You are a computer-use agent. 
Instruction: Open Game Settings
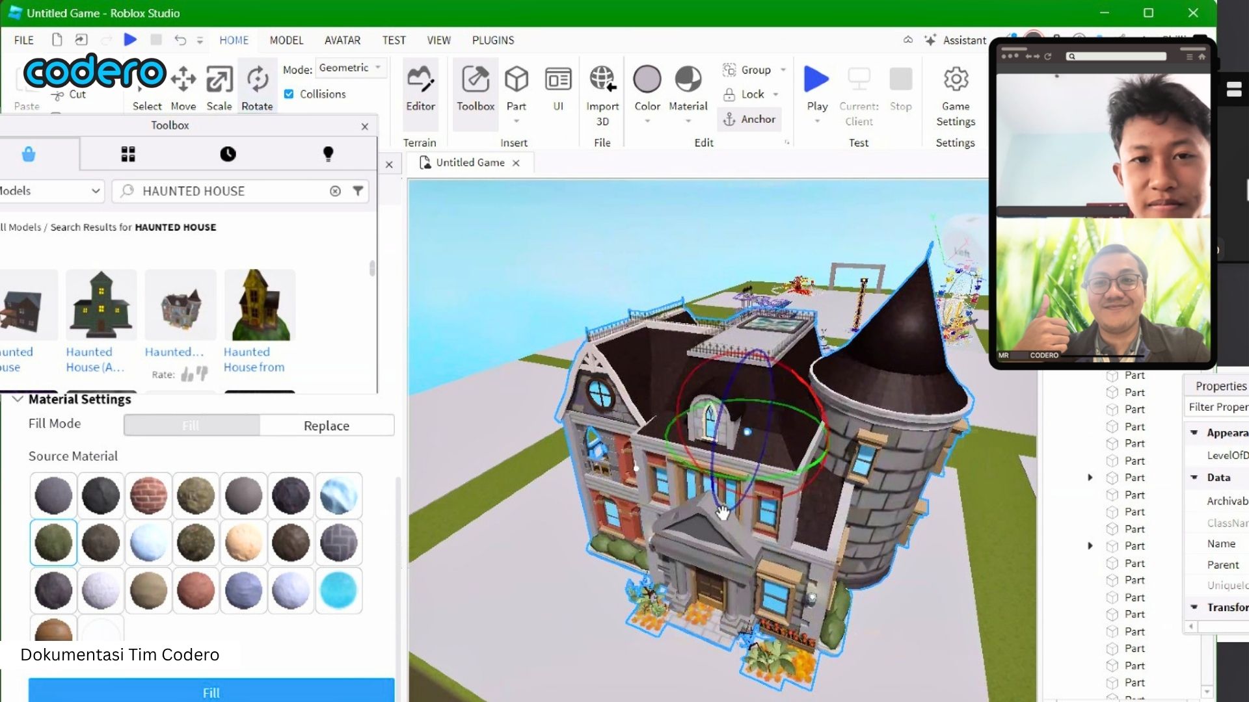[x=956, y=96]
